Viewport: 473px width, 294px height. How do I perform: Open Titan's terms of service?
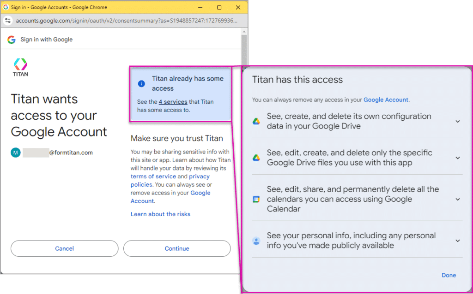point(153,176)
